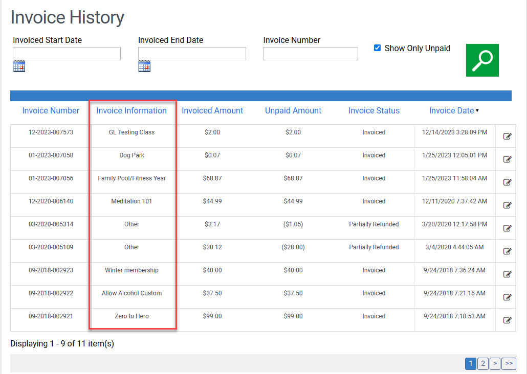Open calendar picker for Invoiced Start Date
This screenshot has width=527, height=374.
tap(19, 66)
